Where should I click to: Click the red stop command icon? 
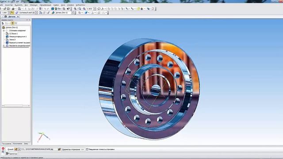coord(3,148)
